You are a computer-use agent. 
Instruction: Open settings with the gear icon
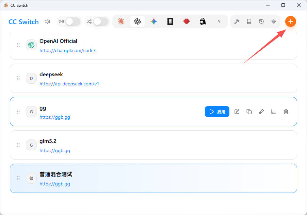[48, 21]
